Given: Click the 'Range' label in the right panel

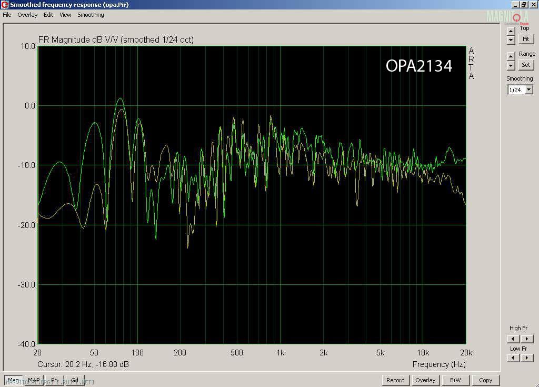Looking at the screenshot, I should click(x=527, y=54).
